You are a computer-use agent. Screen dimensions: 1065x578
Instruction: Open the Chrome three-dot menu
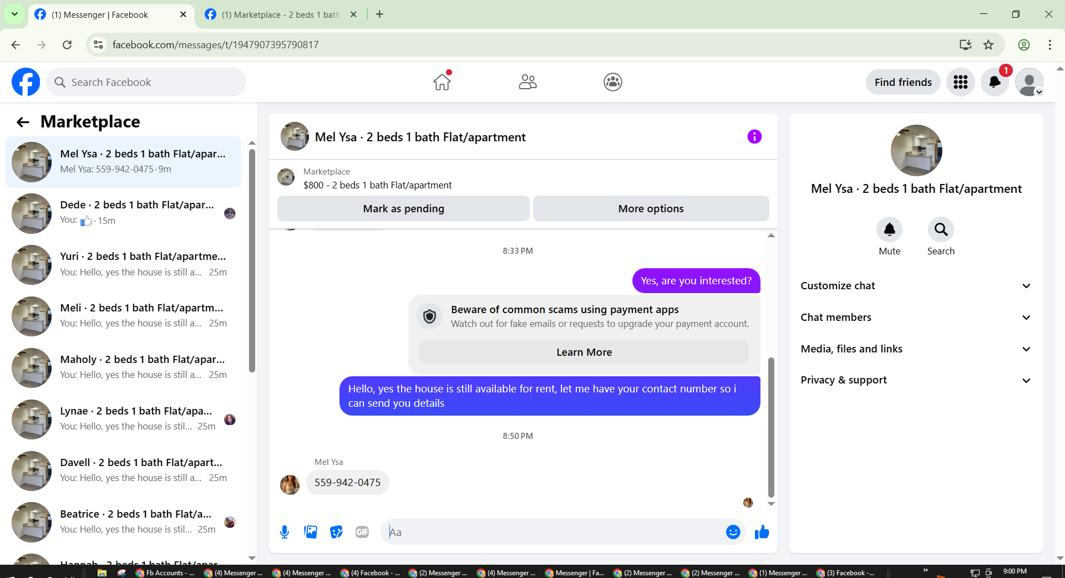point(1049,45)
